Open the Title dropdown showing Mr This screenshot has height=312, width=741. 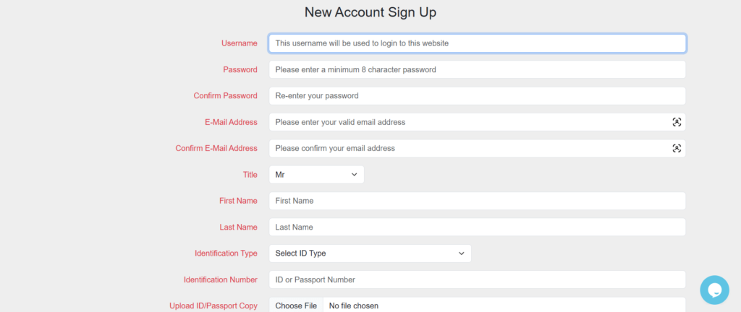pyautogui.click(x=316, y=174)
